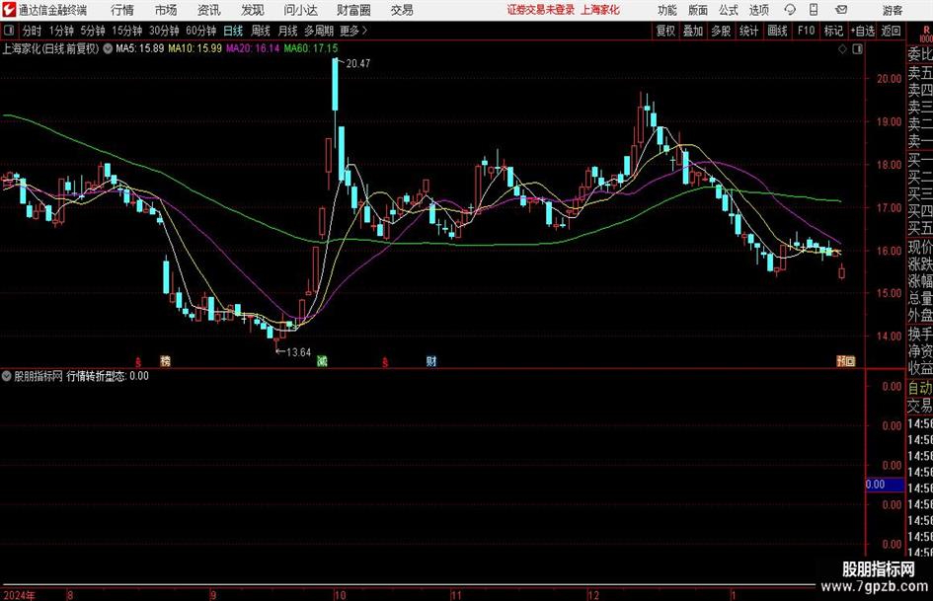Image resolution: width=933 pixels, height=601 pixels.
Task: Click the red $ marker near October
Action: (385, 361)
